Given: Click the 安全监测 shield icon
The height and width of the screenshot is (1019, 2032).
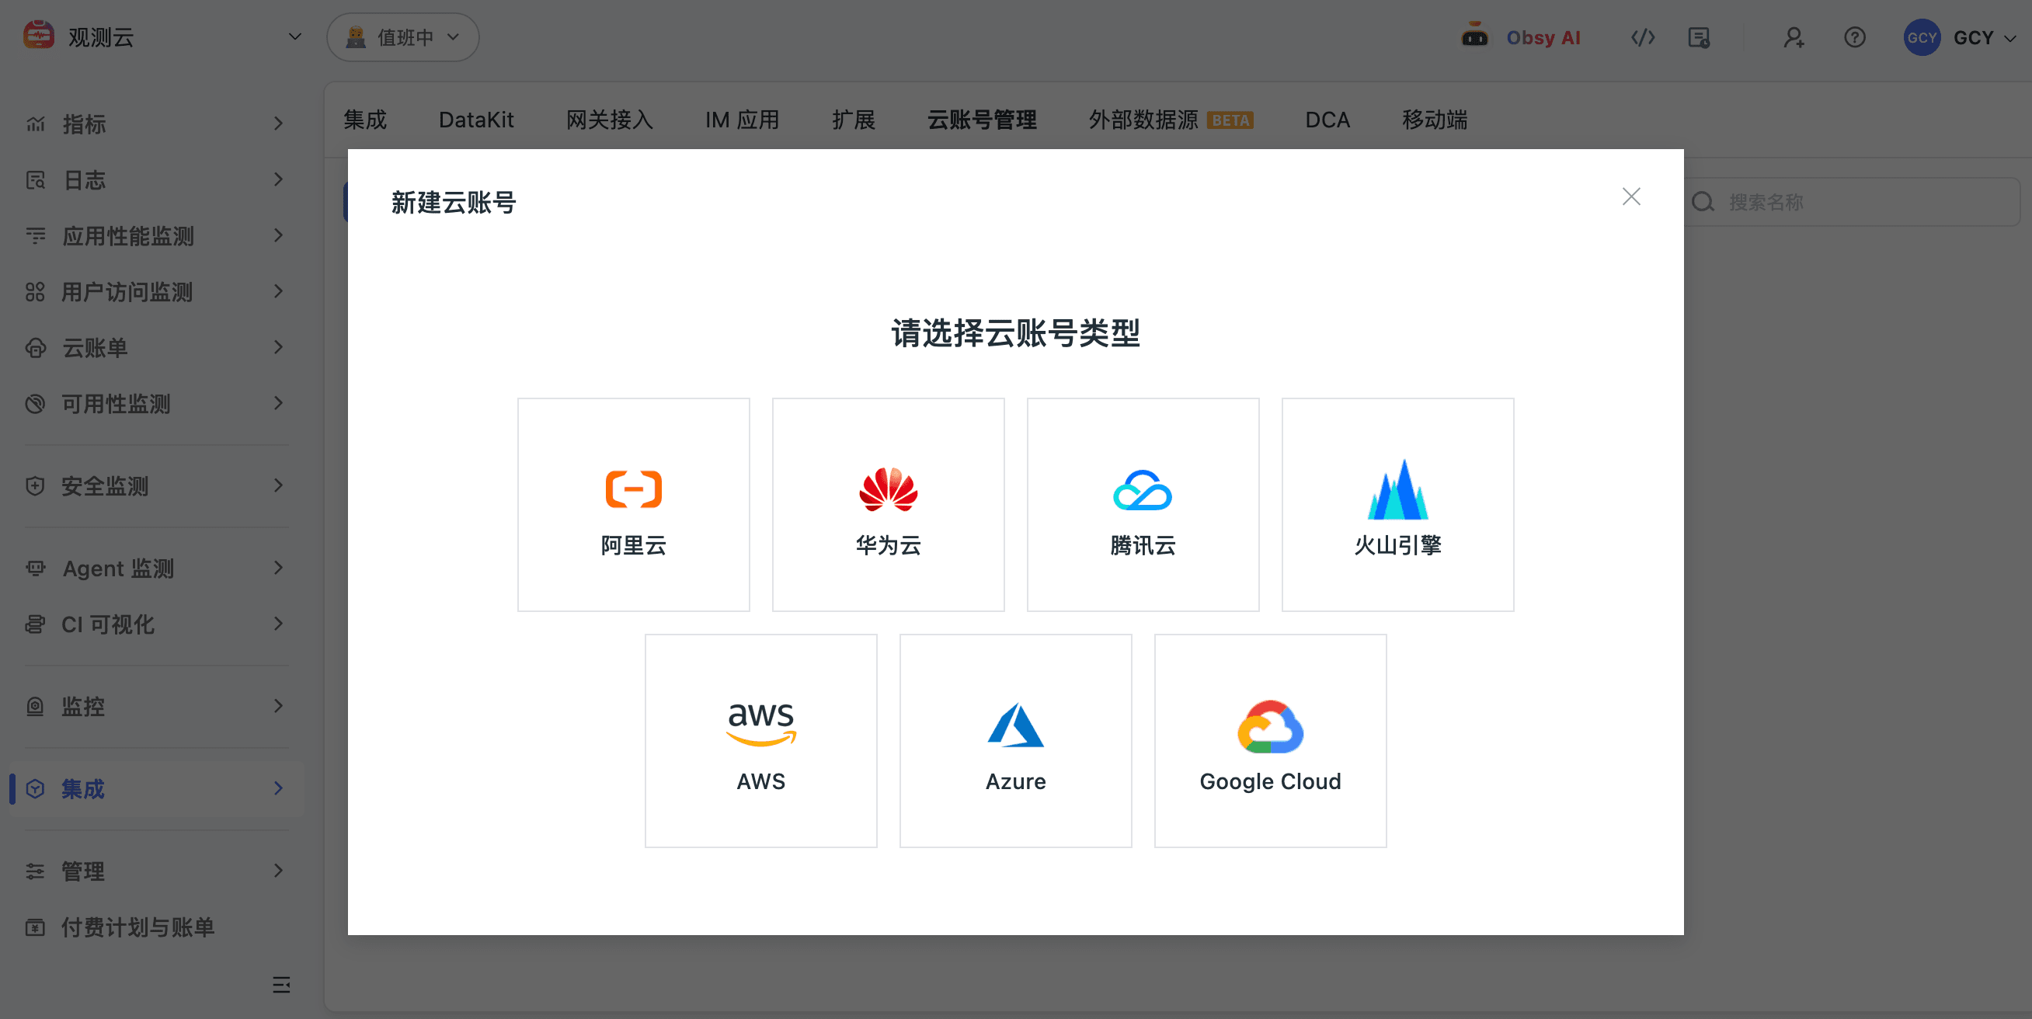Looking at the screenshot, I should pyautogui.click(x=36, y=486).
